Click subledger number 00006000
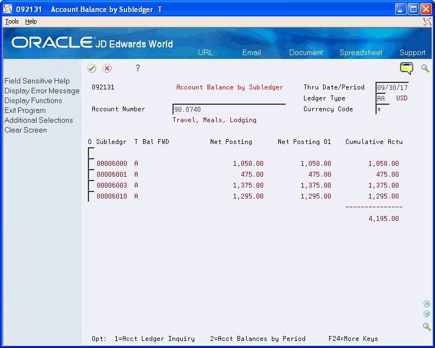Image resolution: width=435 pixels, height=348 pixels. (x=112, y=164)
